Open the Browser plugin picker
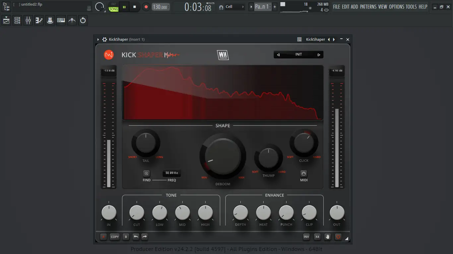 [x=50, y=20]
